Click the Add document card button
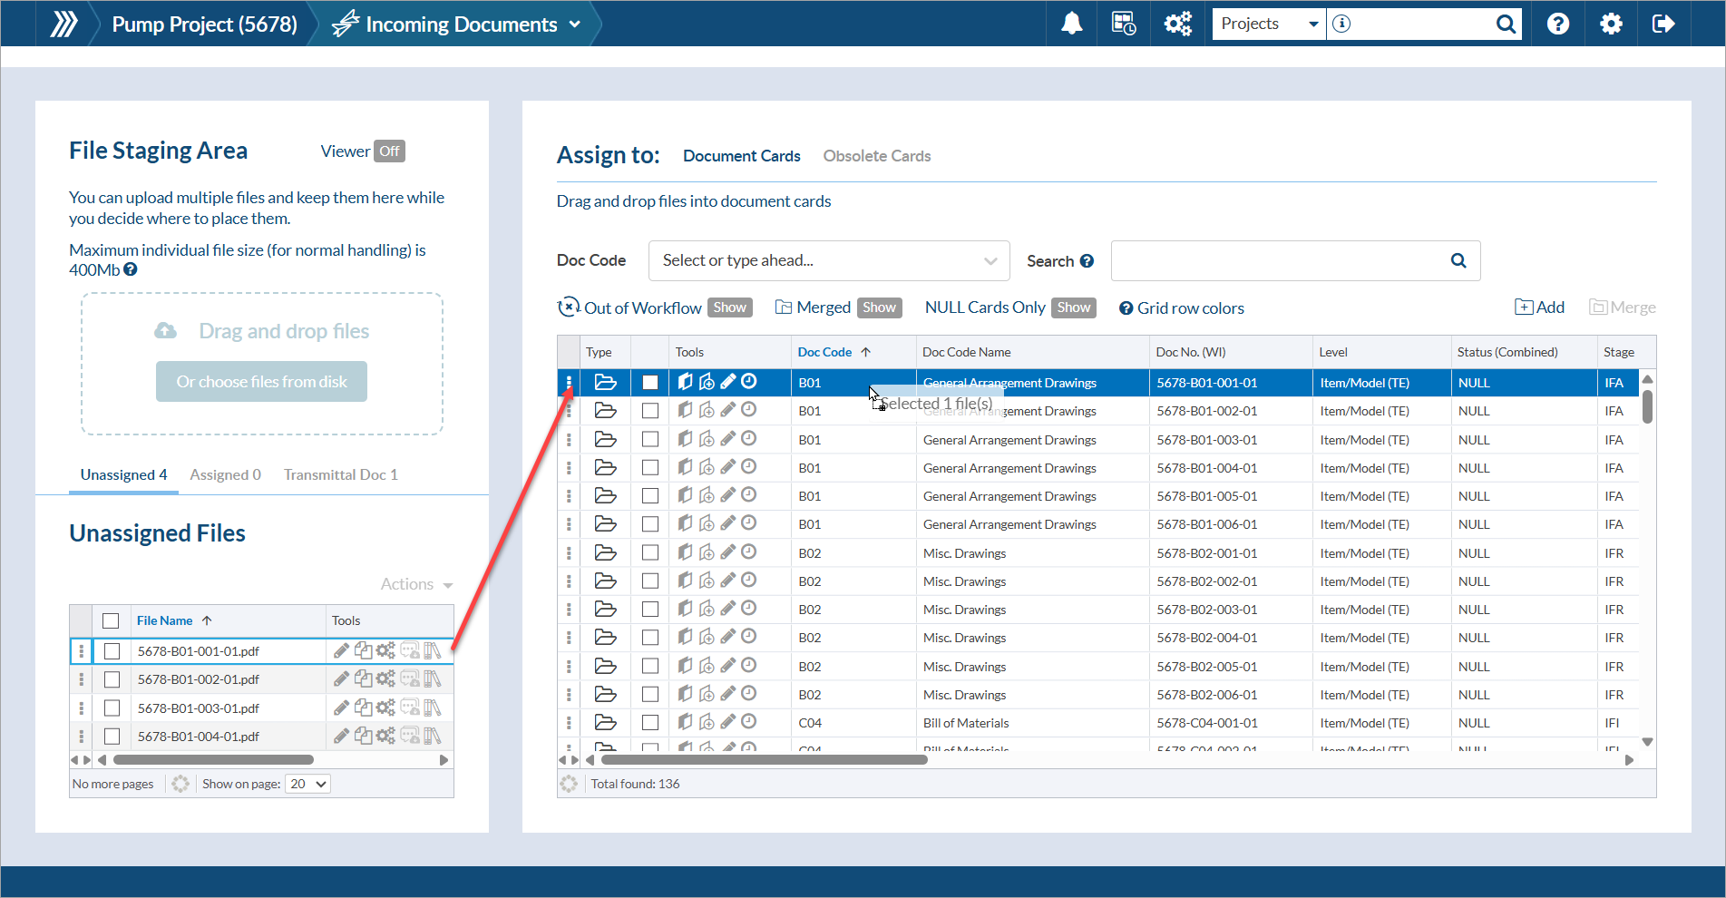The image size is (1726, 898). pyautogui.click(x=1539, y=307)
